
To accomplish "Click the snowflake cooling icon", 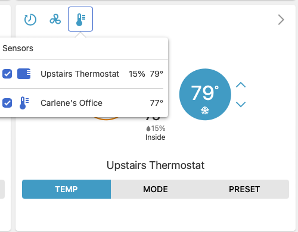I will 205,110.
